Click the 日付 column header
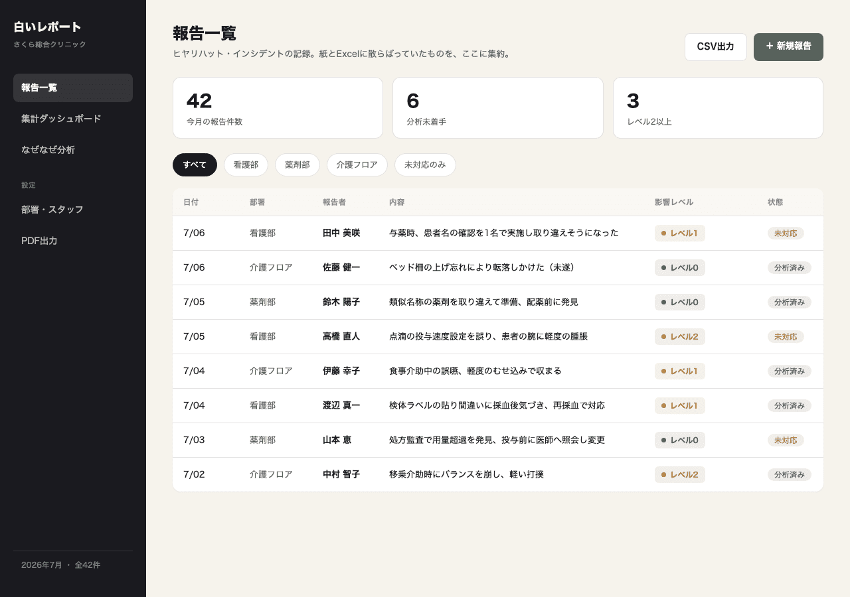The width and height of the screenshot is (850, 597). point(191,202)
